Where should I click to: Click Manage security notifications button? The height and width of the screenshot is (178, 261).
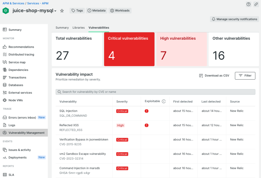[x=234, y=19]
